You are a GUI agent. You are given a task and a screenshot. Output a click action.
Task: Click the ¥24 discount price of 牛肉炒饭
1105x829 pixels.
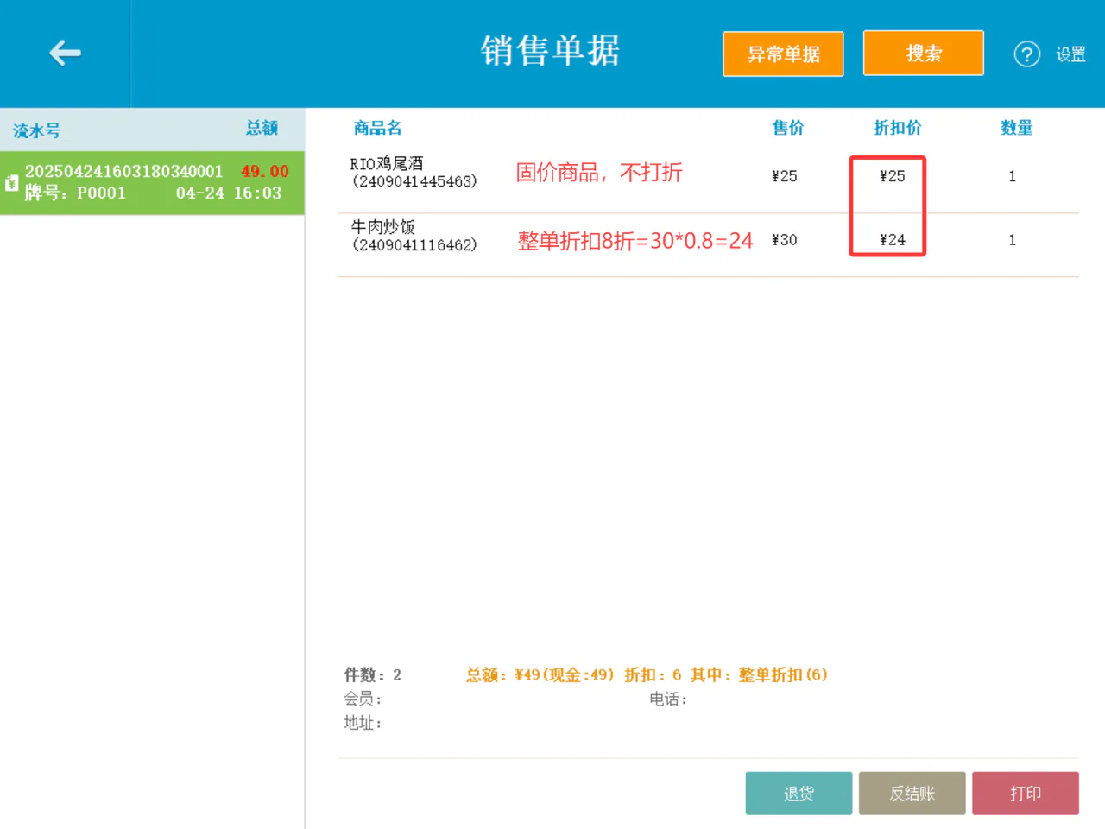(x=892, y=240)
